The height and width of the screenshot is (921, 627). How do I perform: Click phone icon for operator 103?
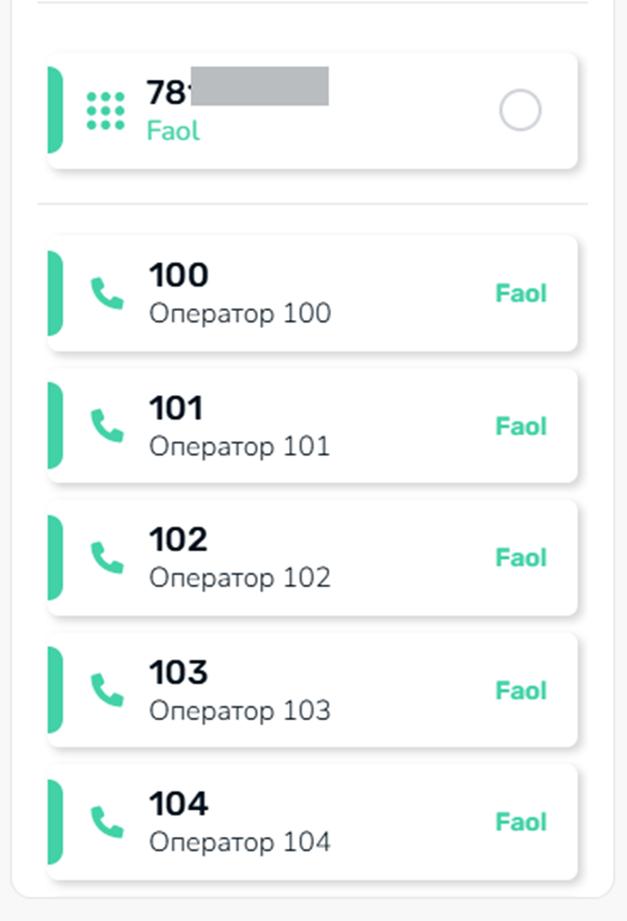click(107, 690)
